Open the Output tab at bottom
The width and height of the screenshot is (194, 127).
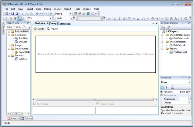pos(27,118)
